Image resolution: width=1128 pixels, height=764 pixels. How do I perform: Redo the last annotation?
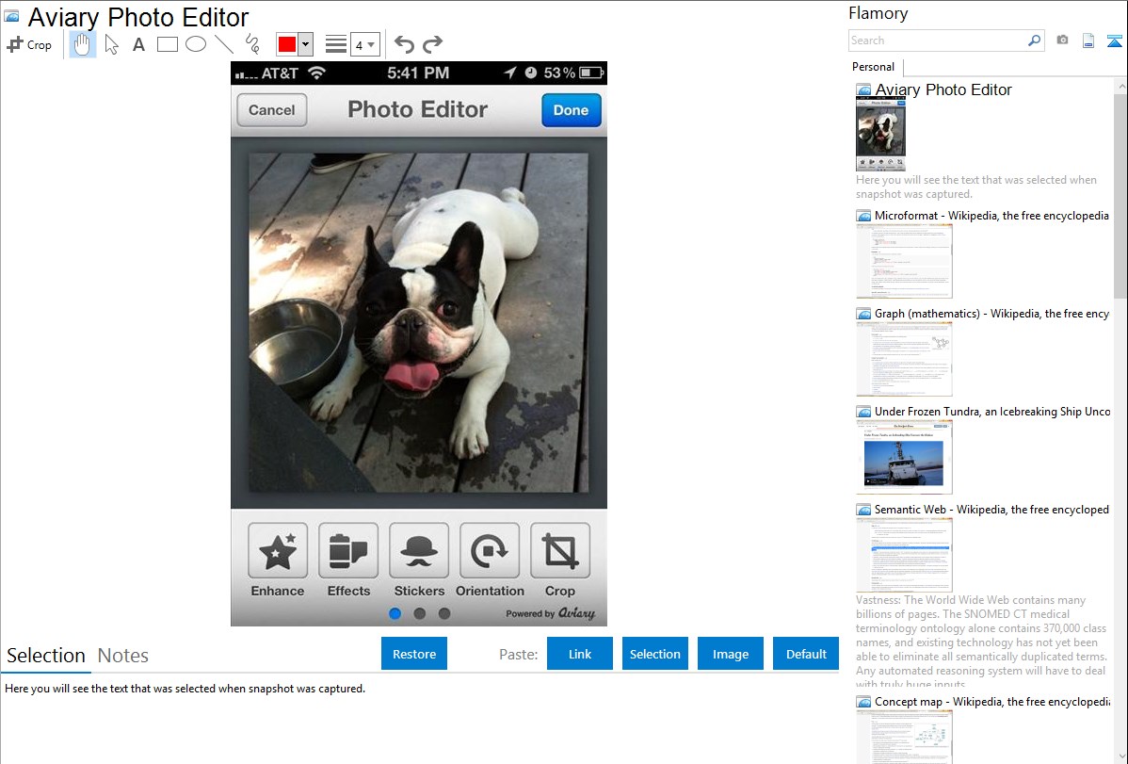click(x=432, y=44)
